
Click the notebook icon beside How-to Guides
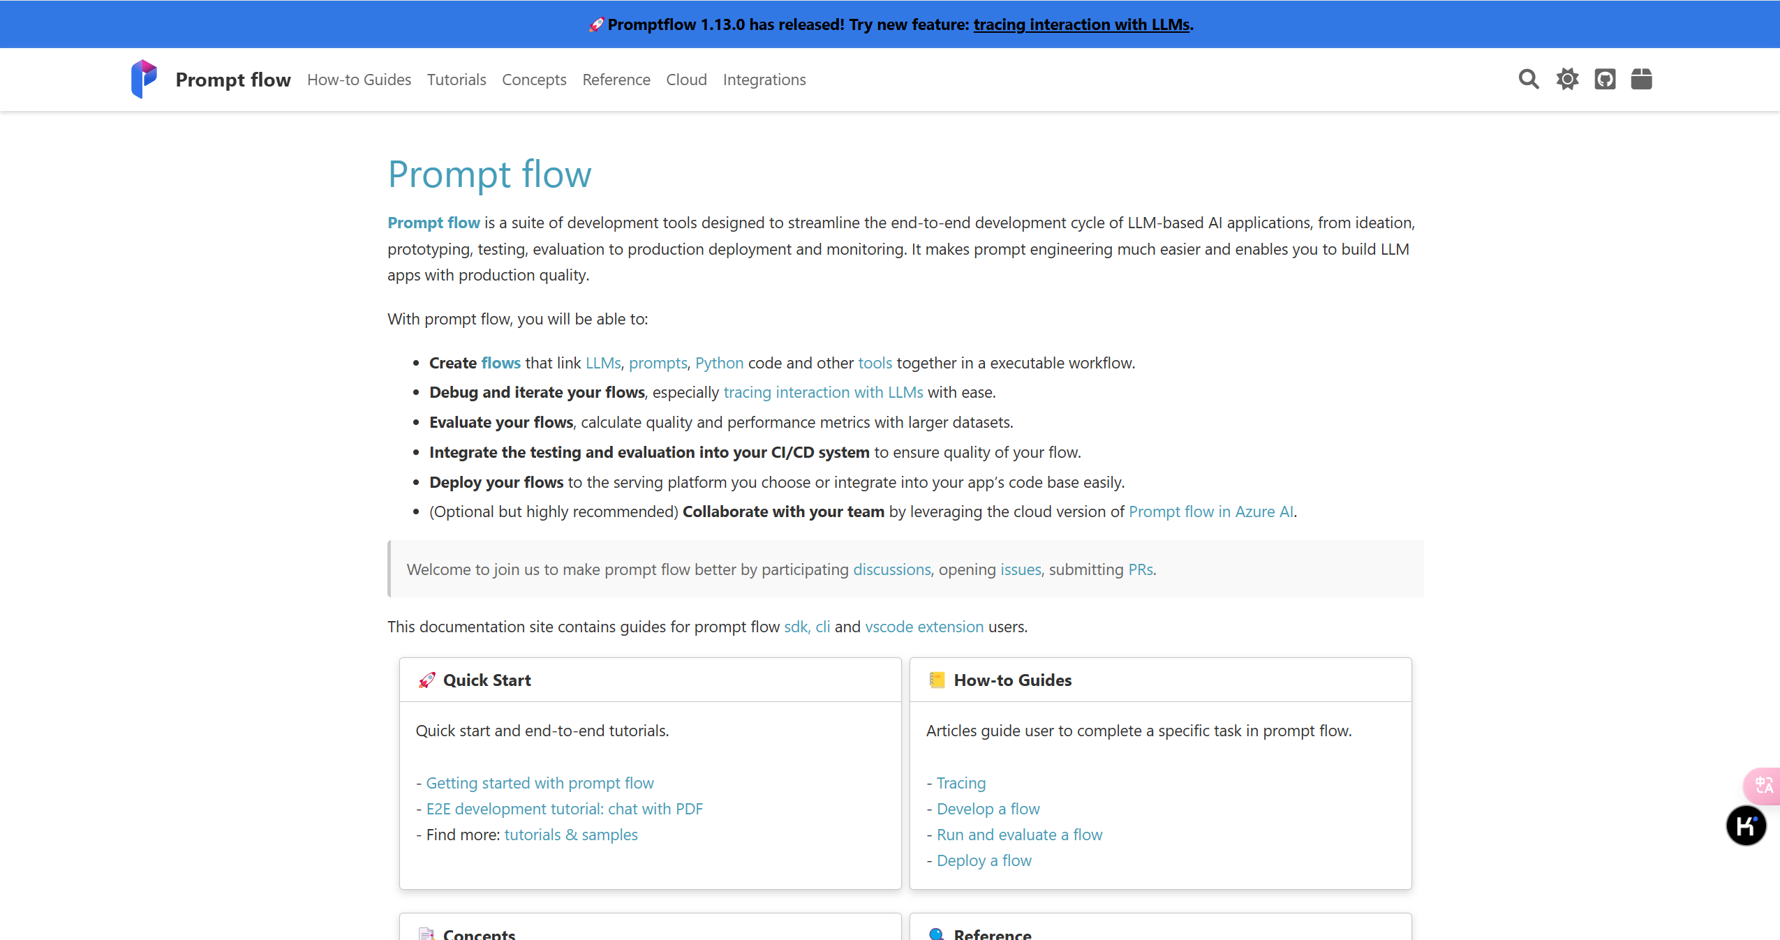point(937,680)
